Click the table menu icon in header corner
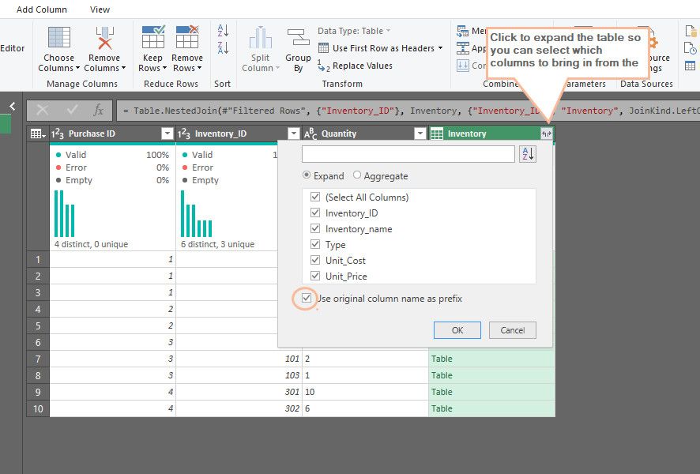This screenshot has width=700, height=474. 37,134
